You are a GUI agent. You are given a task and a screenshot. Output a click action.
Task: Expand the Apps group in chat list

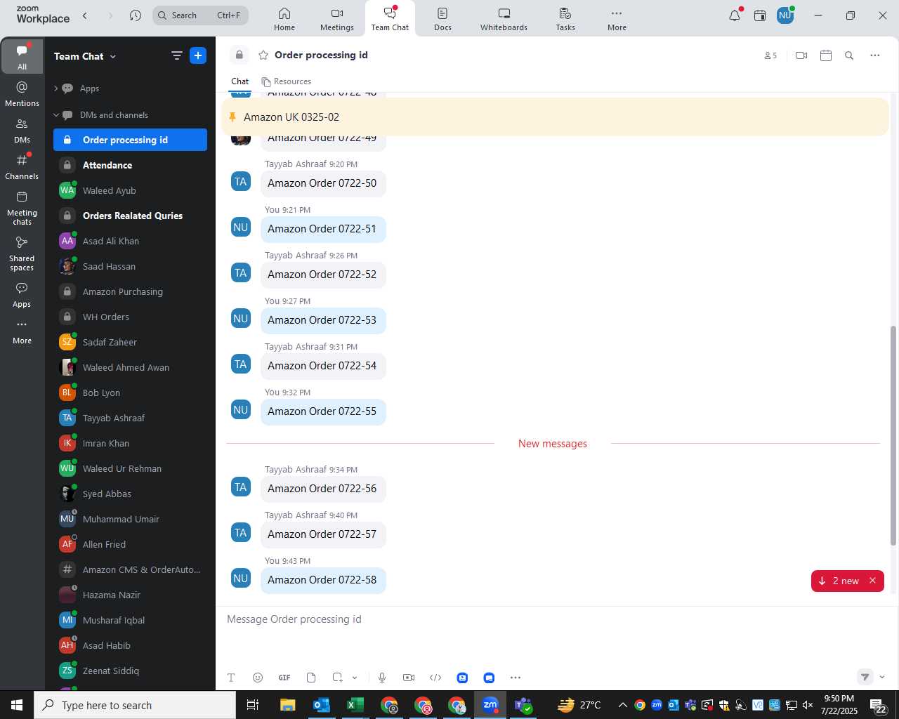tap(56, 88)
